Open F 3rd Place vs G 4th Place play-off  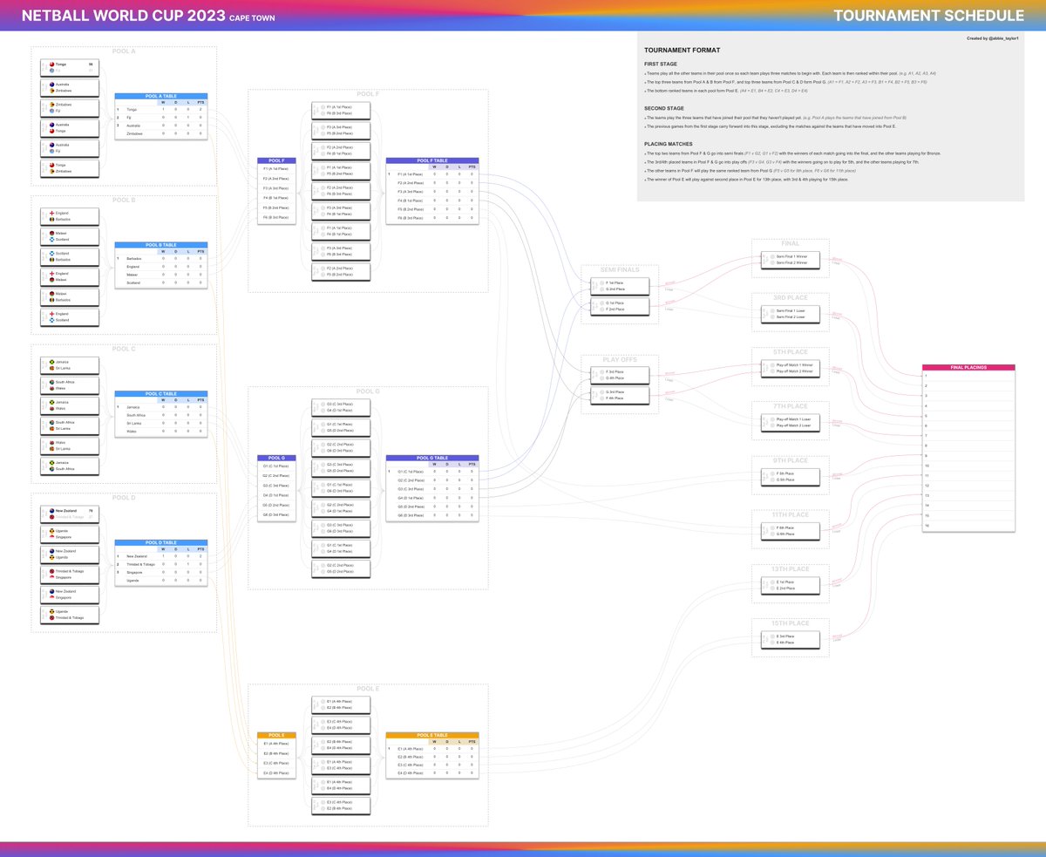[620, 375]
